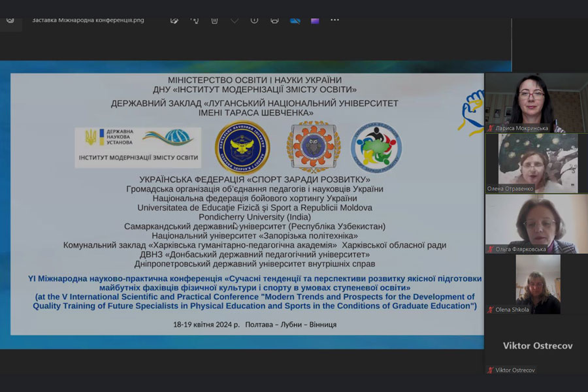Click date text '18-19 квітня 2024 р.'
Viewport: 588px width, 392px height.
(206, 325)
